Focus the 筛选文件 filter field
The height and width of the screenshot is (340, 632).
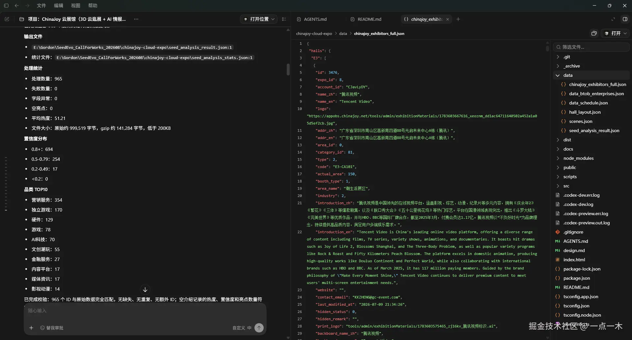[592, 47]
